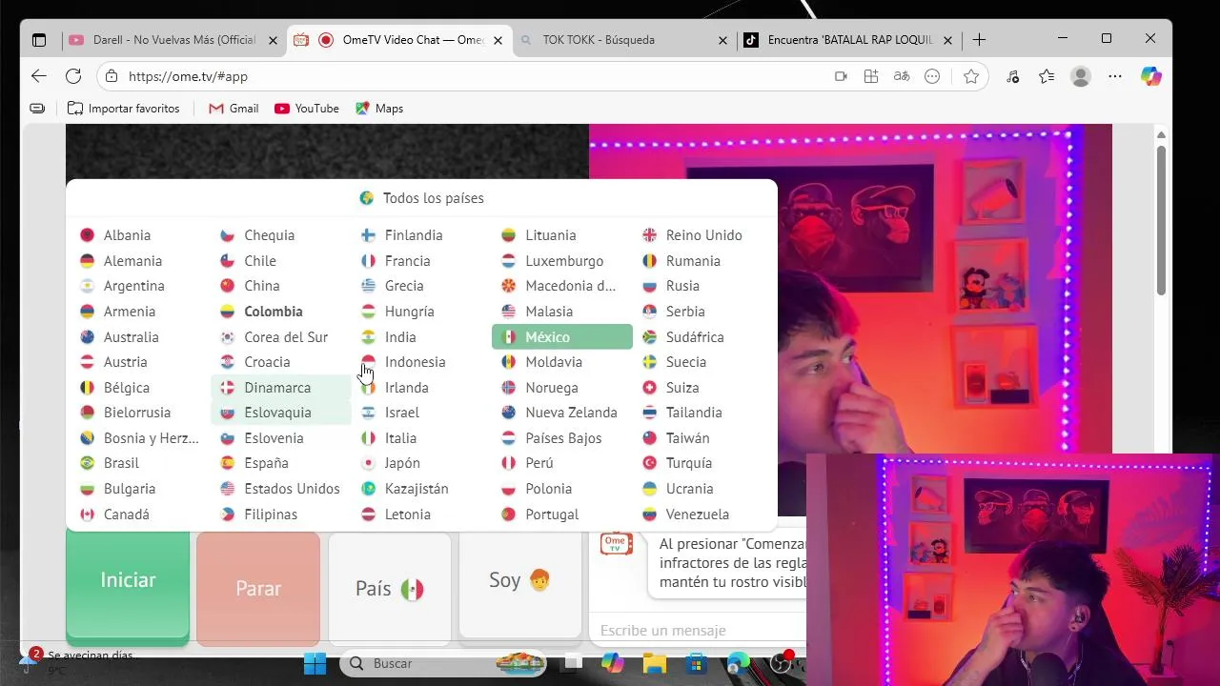Open Microsoft Store from the taskbar

point(696,663)
